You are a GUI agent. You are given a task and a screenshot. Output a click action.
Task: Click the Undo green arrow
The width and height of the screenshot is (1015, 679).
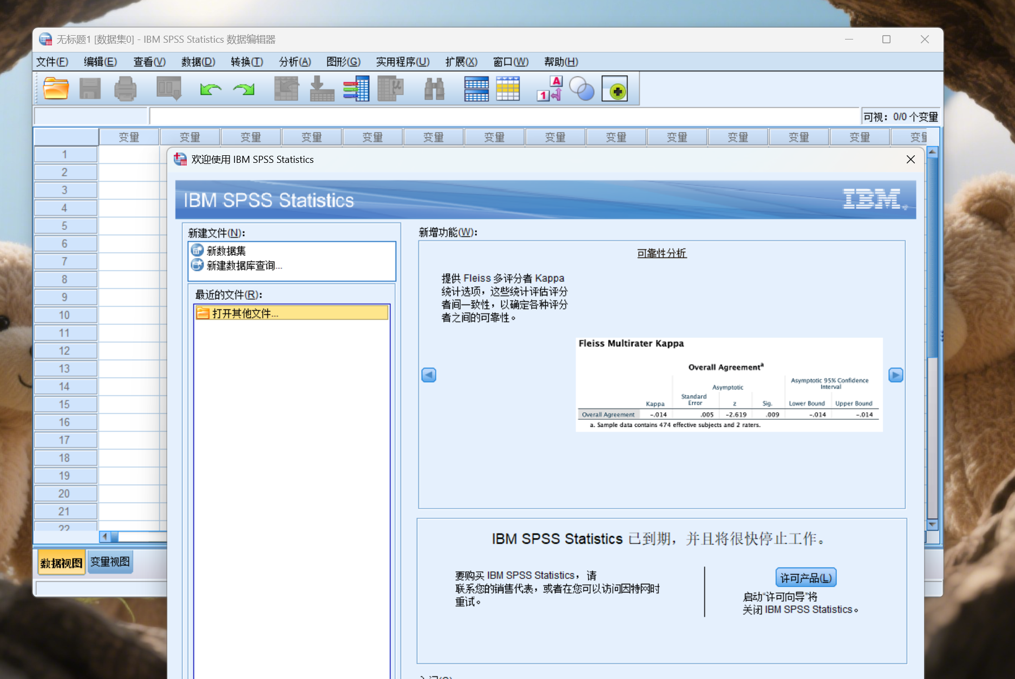click(x=211, y=89)
